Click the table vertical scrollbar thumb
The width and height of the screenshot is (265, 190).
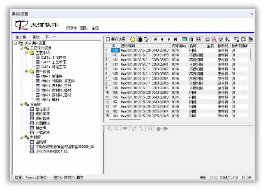[x=250, y=54]
